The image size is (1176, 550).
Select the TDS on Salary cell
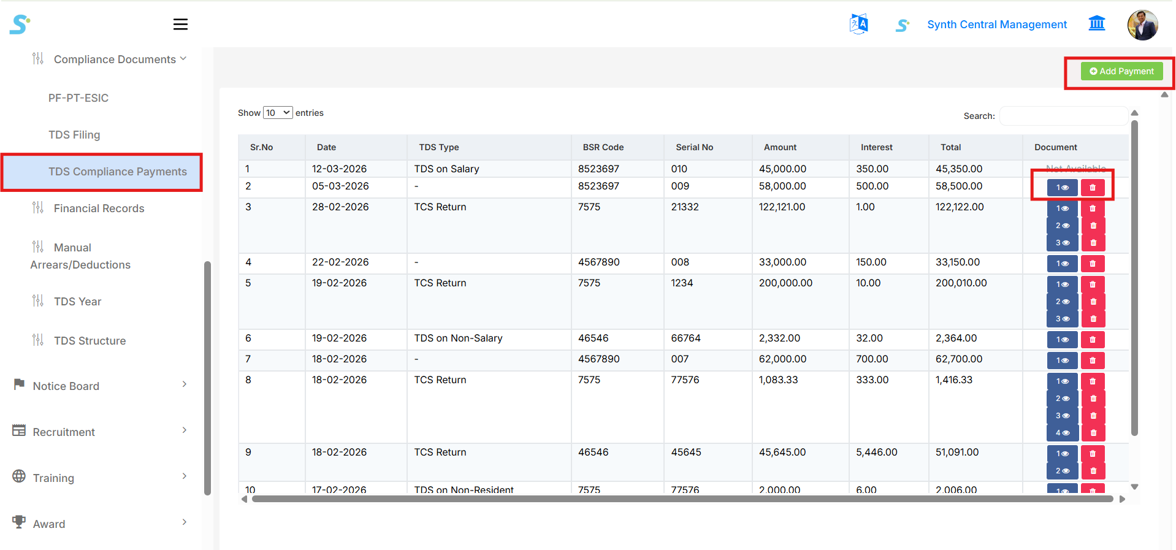(x=489, y=169)
